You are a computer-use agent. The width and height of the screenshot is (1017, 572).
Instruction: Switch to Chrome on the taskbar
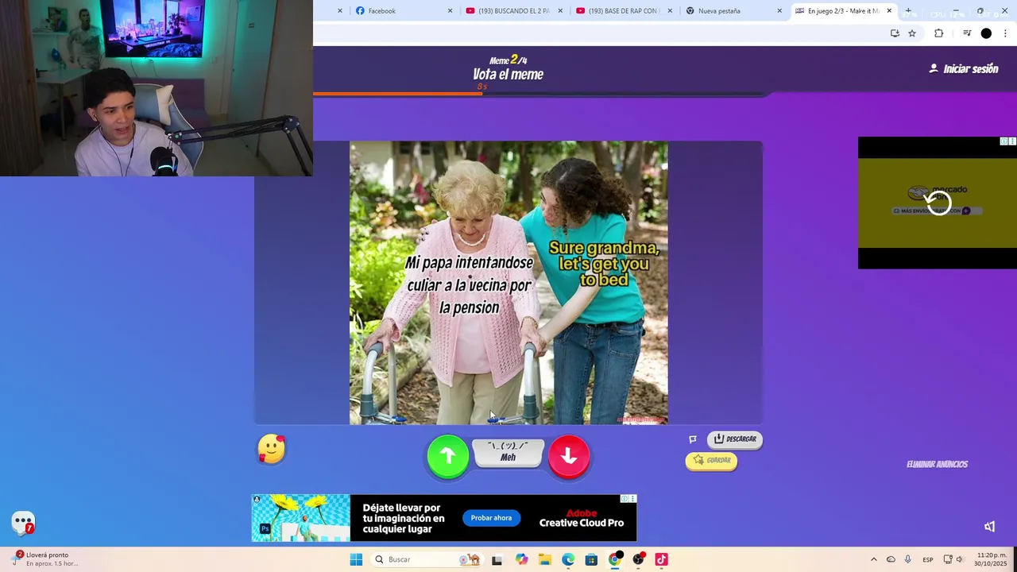615,559
